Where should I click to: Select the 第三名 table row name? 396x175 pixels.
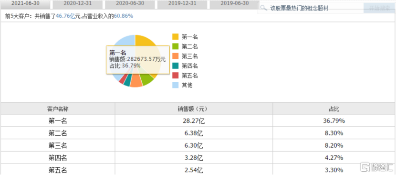coord(58,145)
